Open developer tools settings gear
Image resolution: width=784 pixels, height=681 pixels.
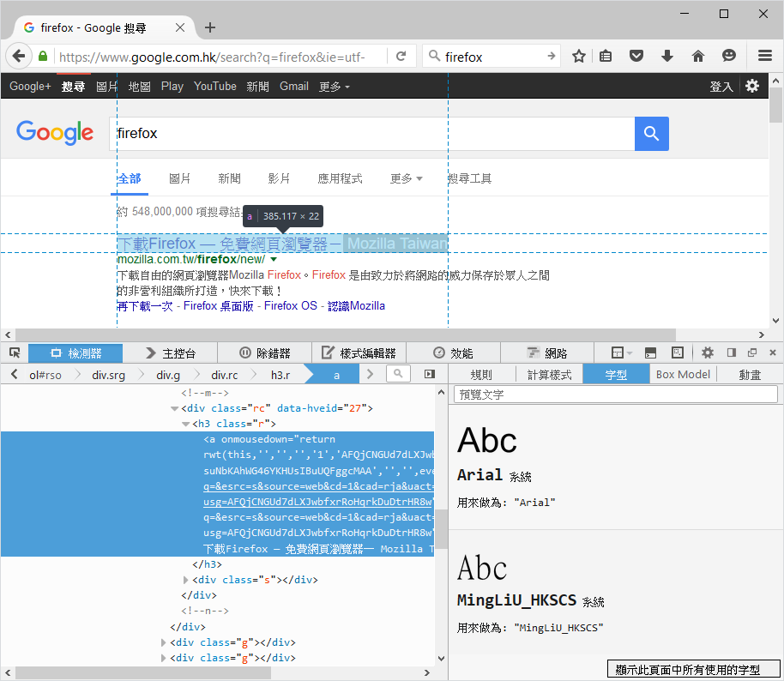[708, 353]
